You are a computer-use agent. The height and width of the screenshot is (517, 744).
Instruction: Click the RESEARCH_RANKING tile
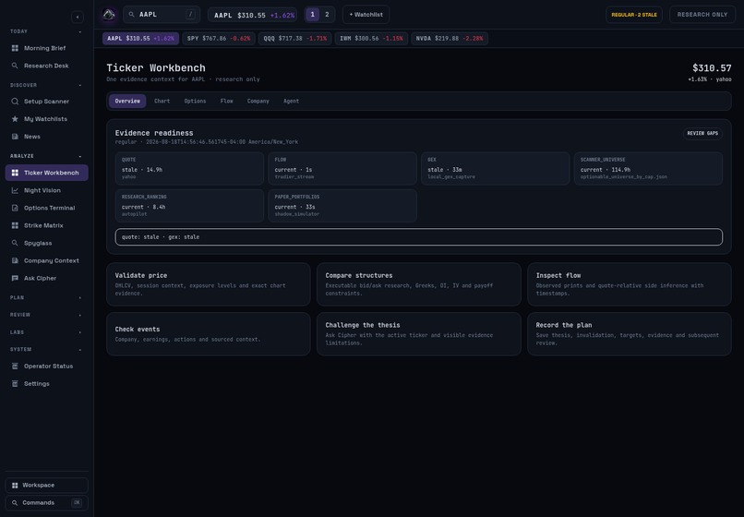pos(189,206)
